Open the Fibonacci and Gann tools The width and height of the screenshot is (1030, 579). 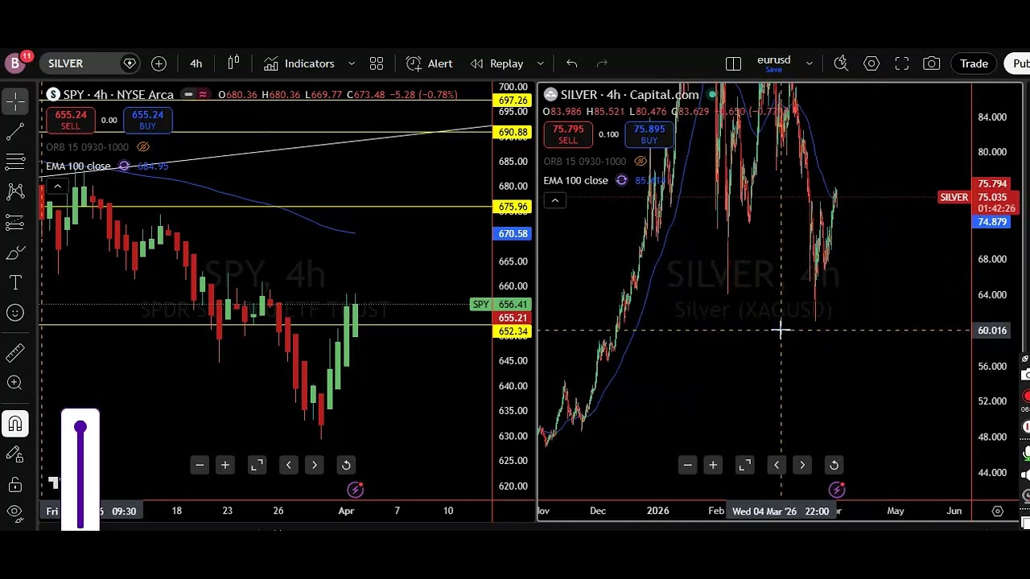[x=15, y=161]
